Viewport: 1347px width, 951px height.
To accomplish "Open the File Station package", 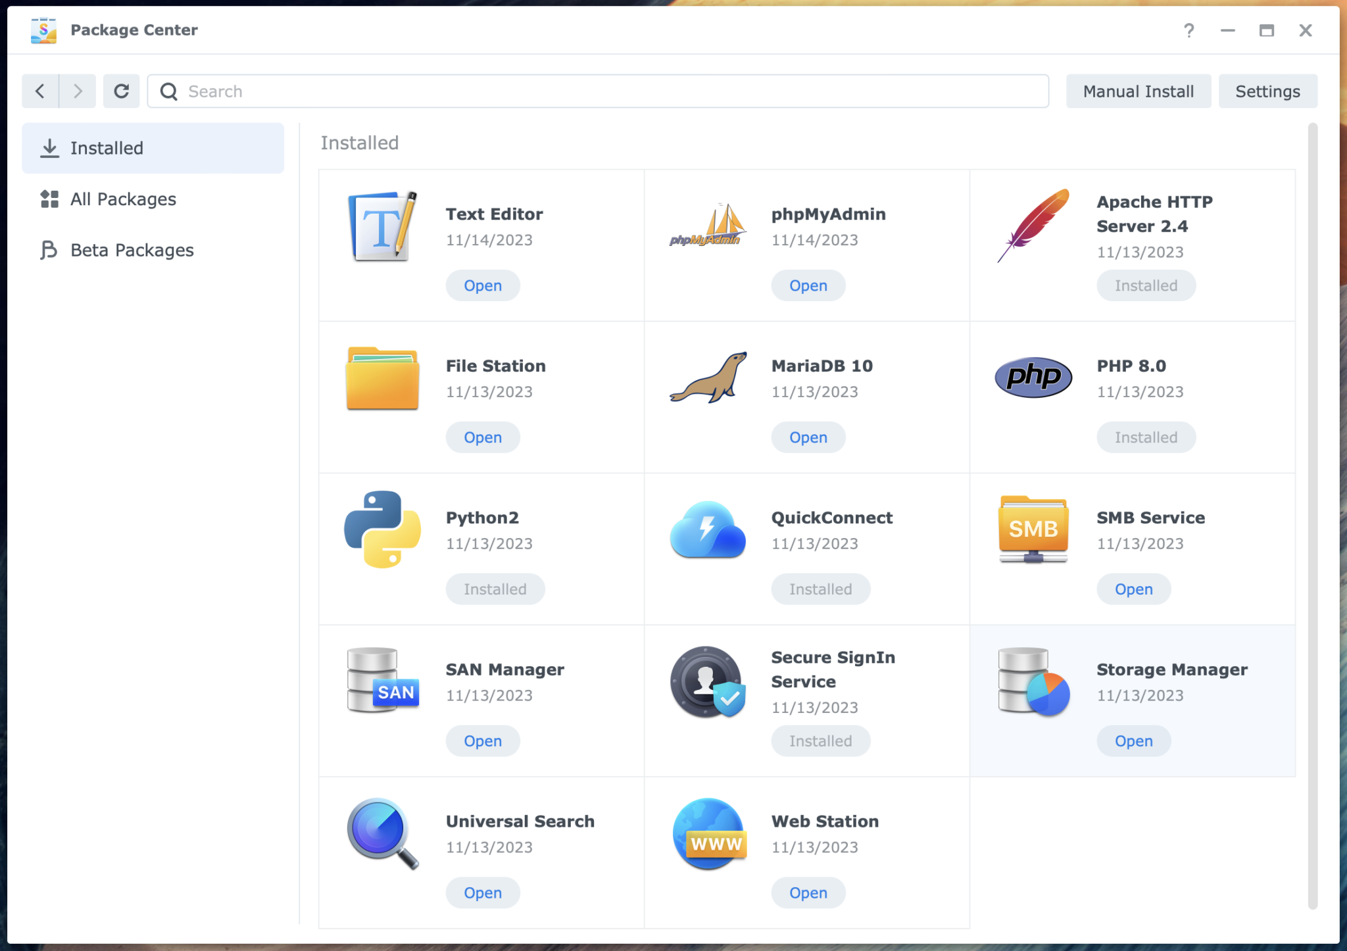I will coord(482,437).
